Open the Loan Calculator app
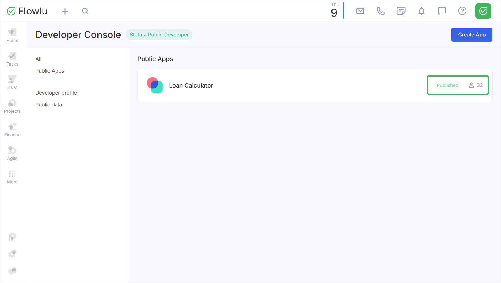501x283 pixels. pyautogui.click(x=315, y=85)
